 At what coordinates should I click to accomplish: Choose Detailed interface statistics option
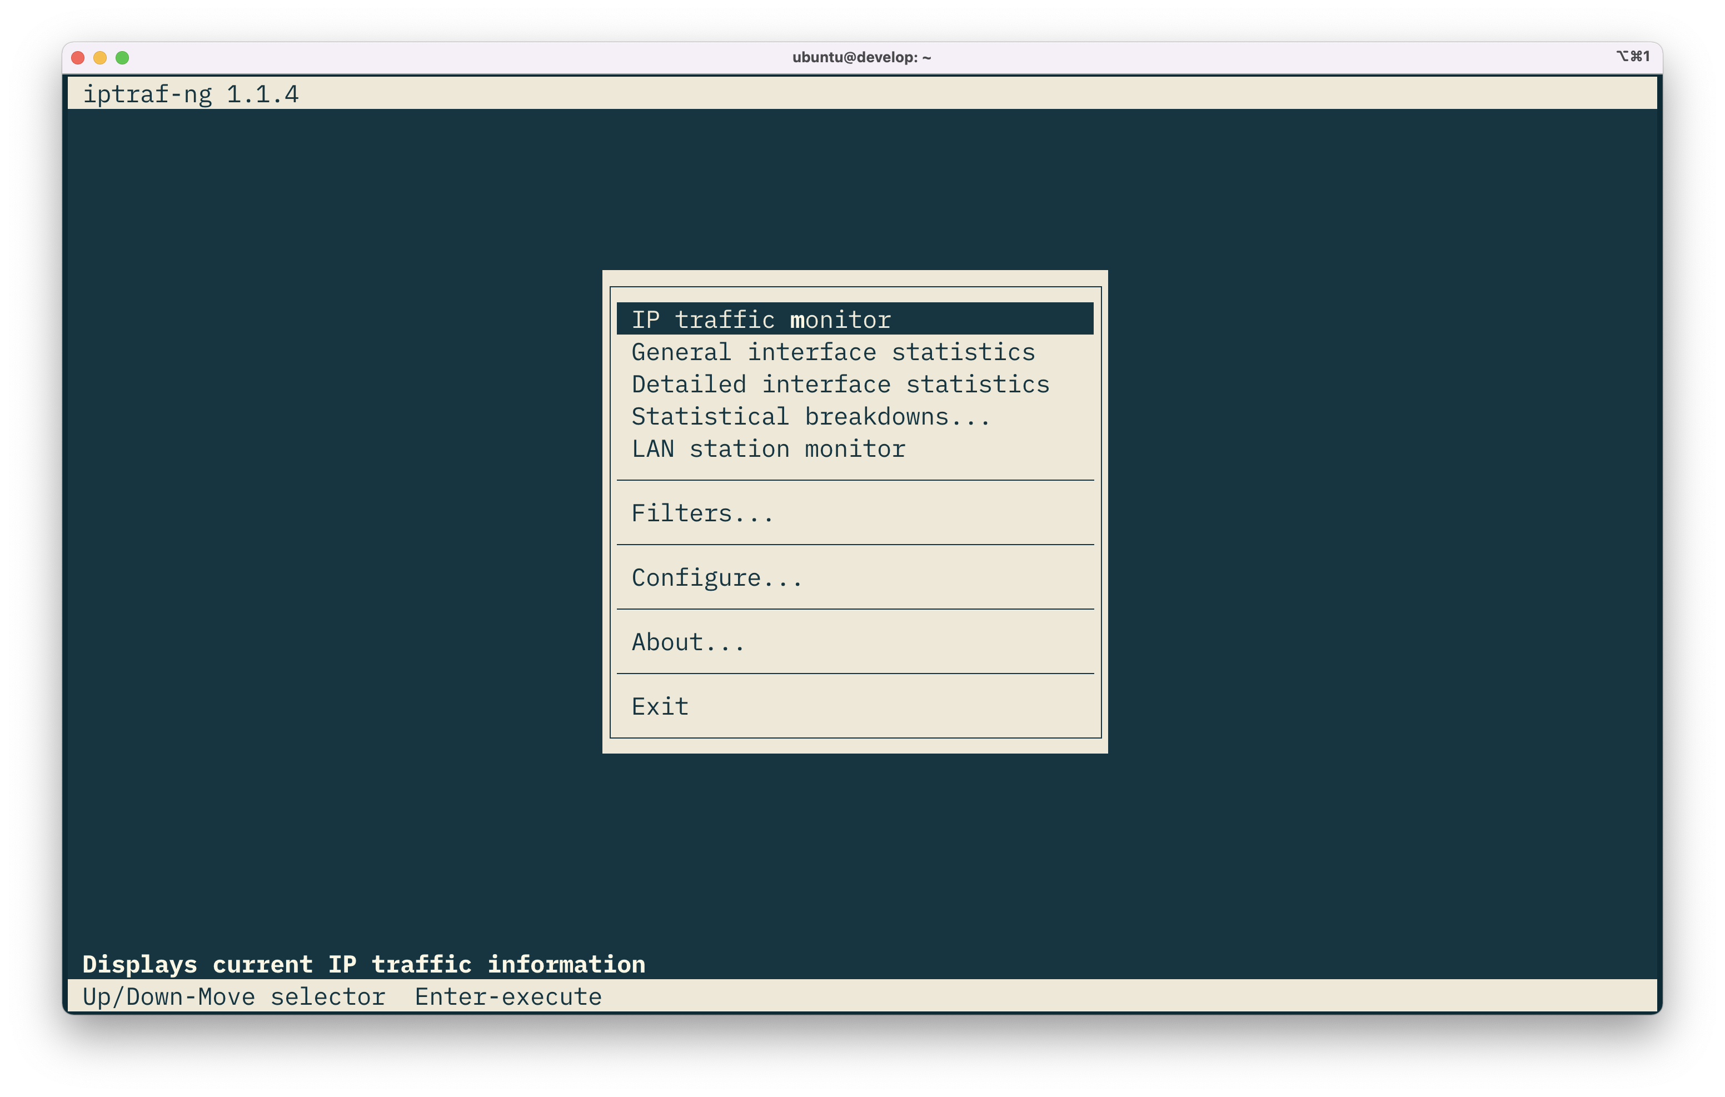[x=840, y=384]
